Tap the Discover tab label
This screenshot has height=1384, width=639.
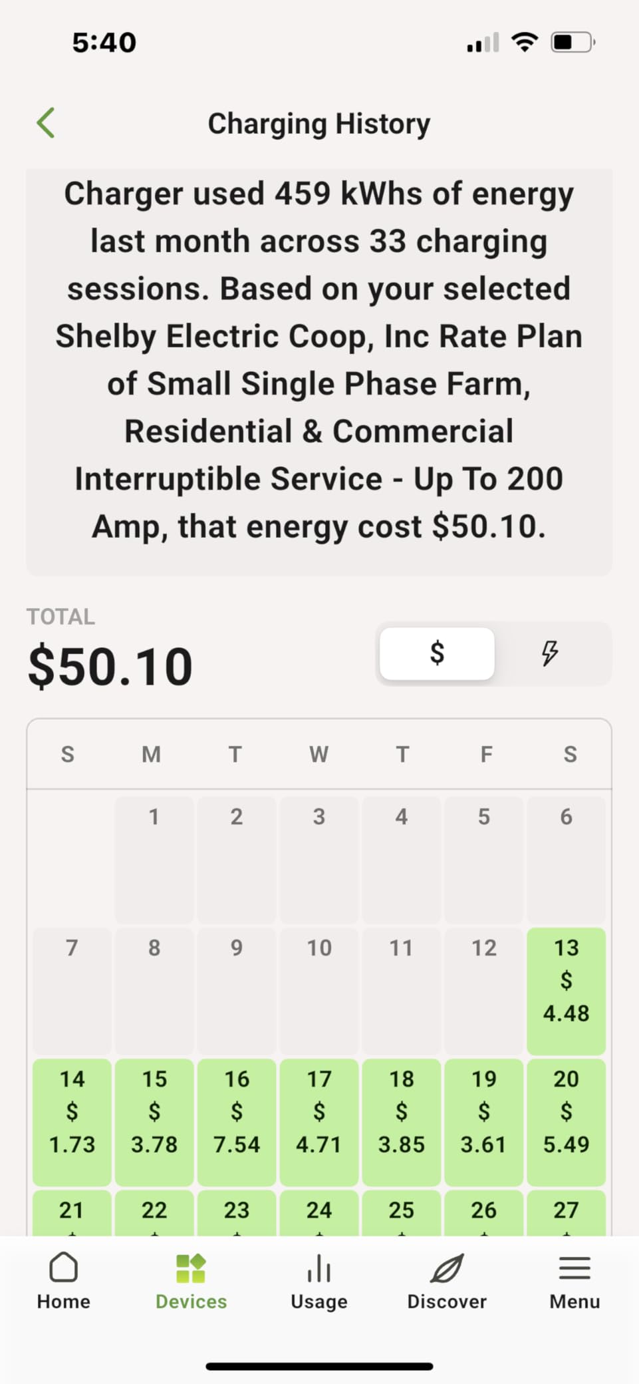pos(447,1301)
